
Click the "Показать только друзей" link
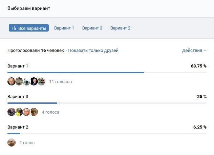[x=93, y=51]
